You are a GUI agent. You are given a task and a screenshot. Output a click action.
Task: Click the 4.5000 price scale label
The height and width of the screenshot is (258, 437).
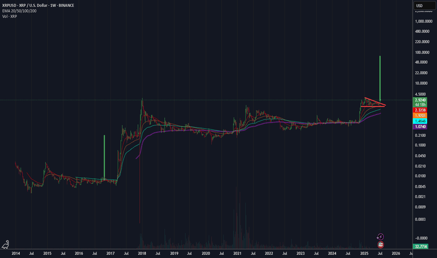pyautogui.click(x=420, y=94)
